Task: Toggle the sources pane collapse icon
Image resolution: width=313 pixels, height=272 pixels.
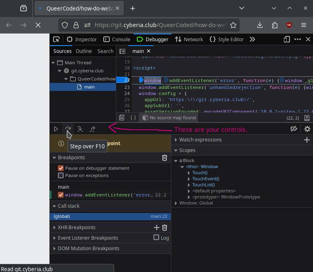Action: coord(122,51)
